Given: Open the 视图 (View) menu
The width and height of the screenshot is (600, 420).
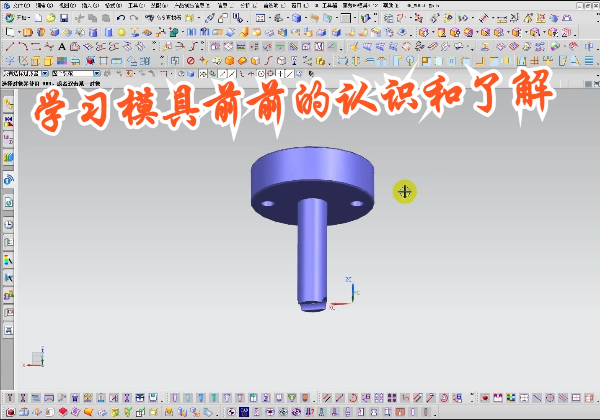Looking at the screenshot, I should (67, 5).
